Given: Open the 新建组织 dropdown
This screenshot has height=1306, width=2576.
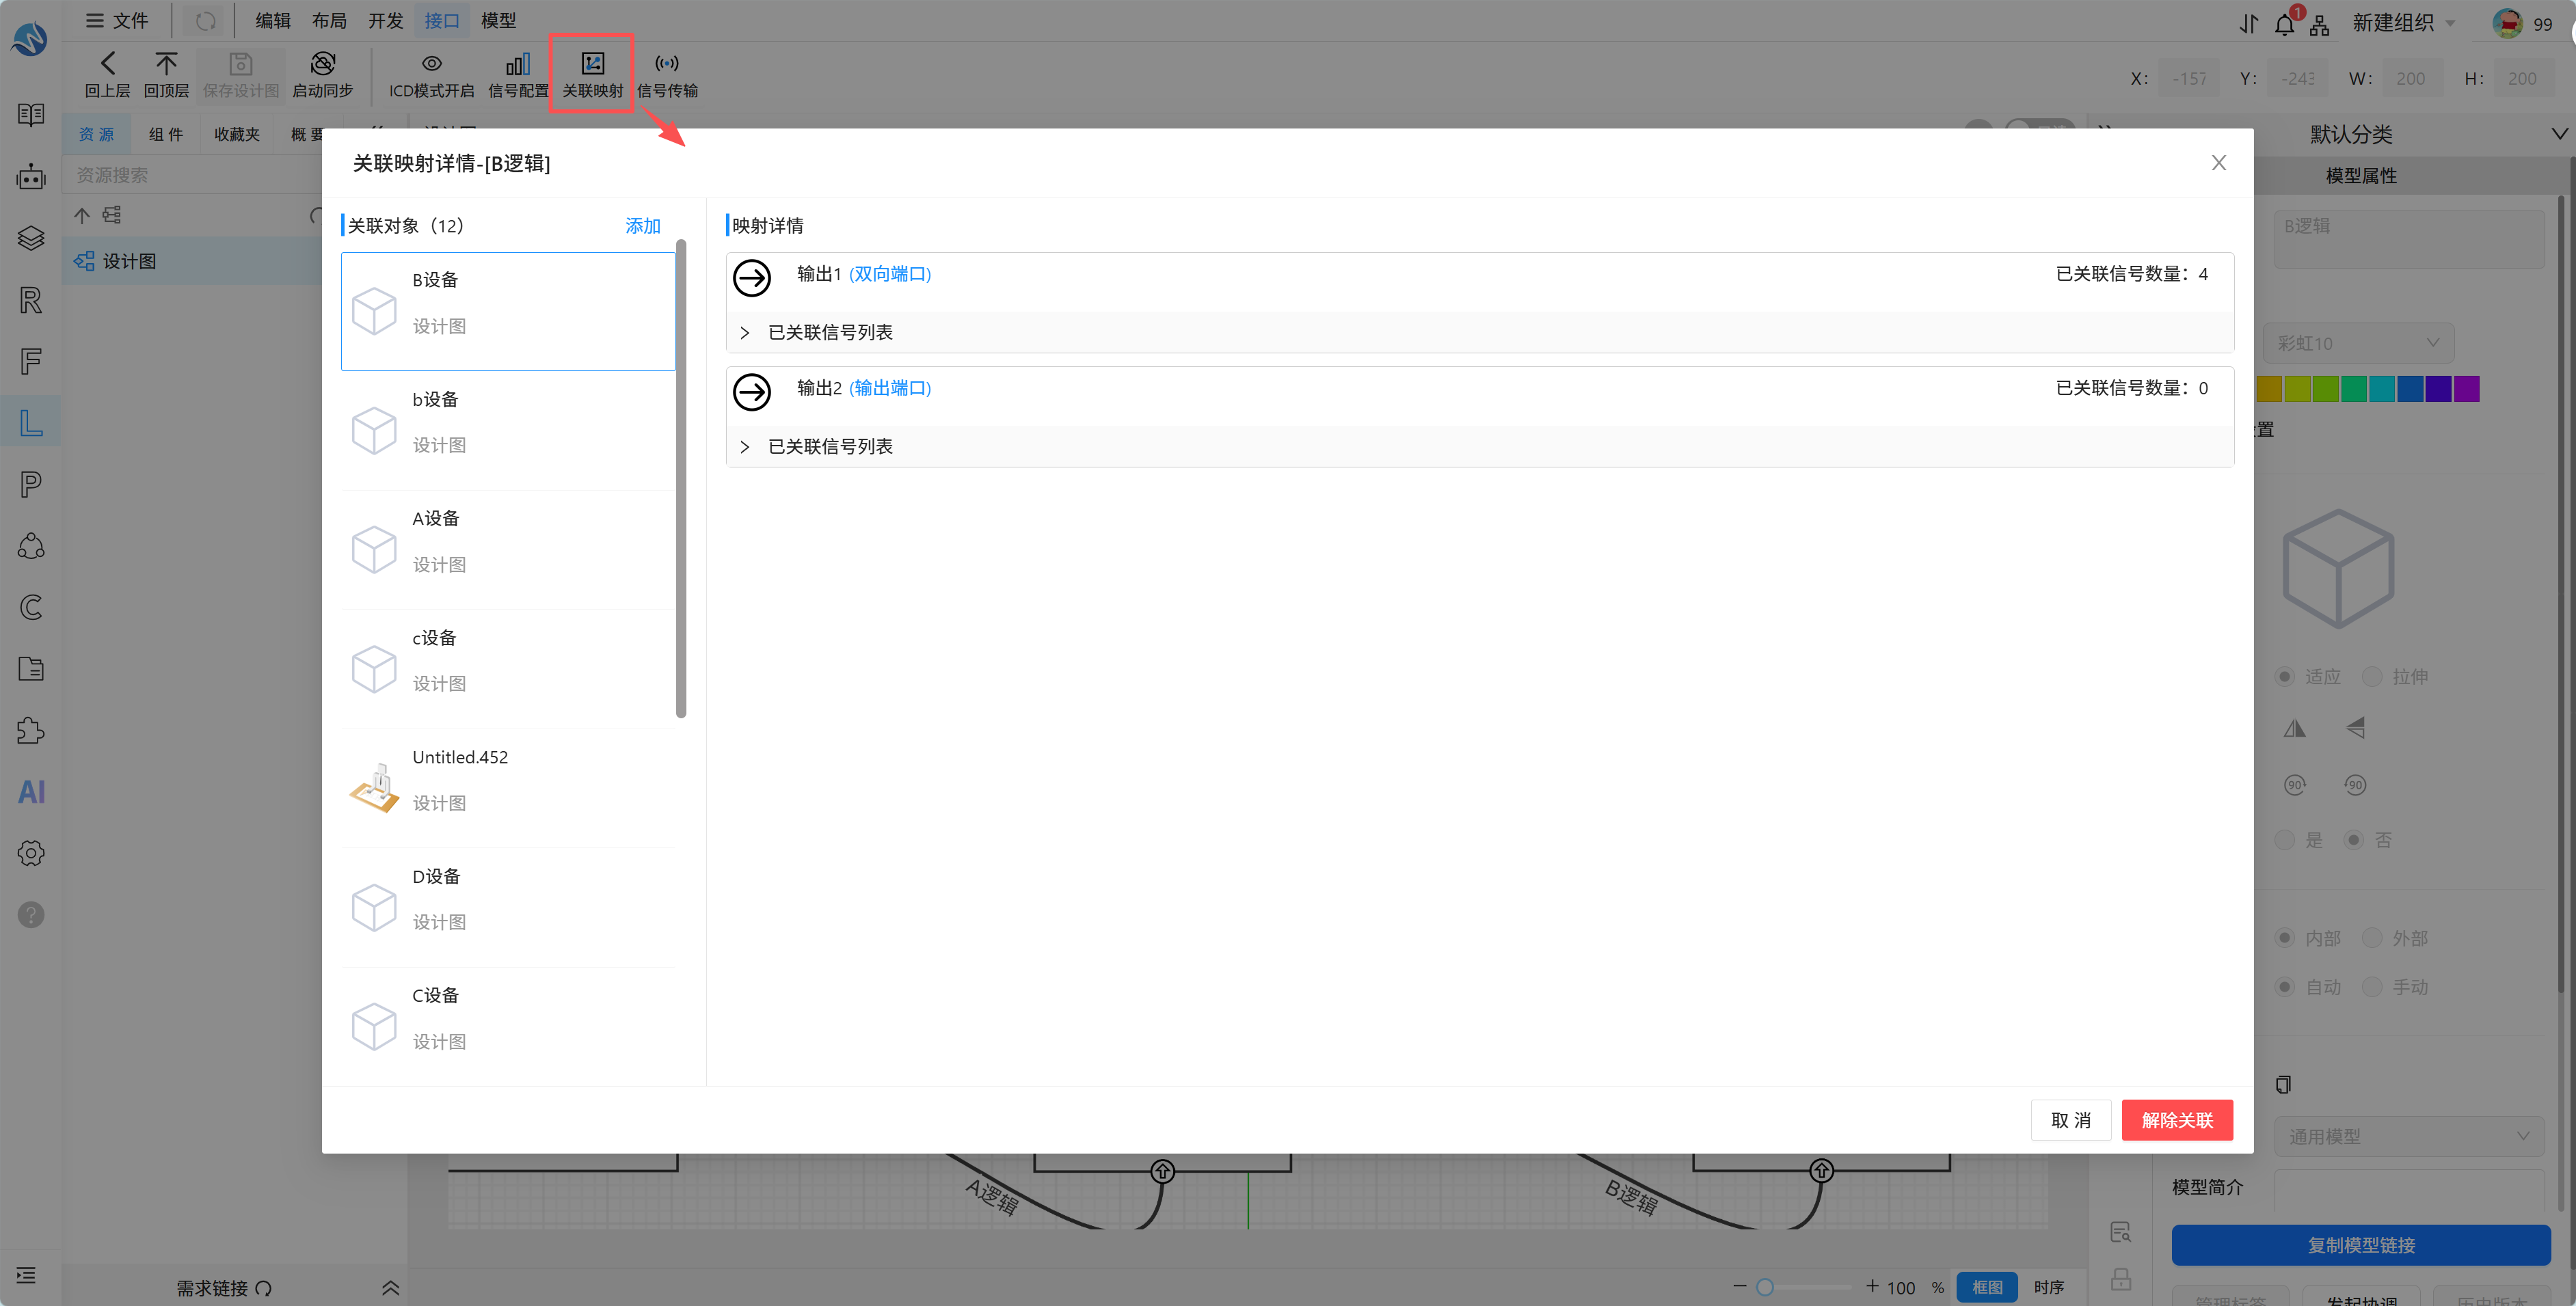Looking at the screenshot, I should pyautogui.click(x=2403, y=22).
